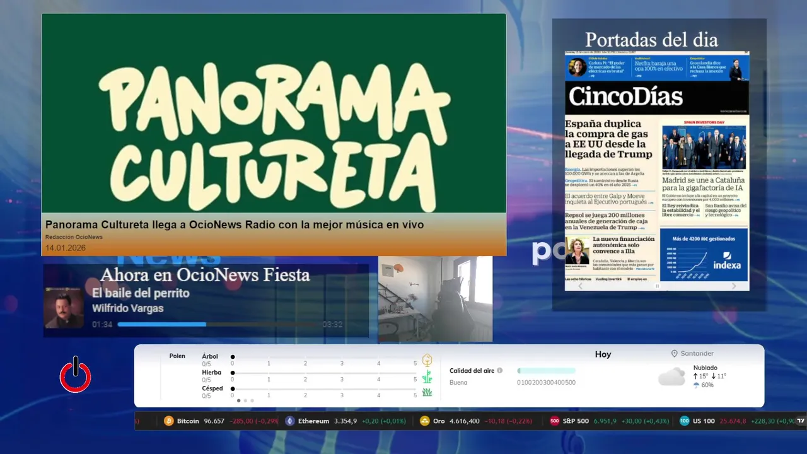
Task: Show next front page with right arrow
Action: pyautogui.click(x=734, y=286)
